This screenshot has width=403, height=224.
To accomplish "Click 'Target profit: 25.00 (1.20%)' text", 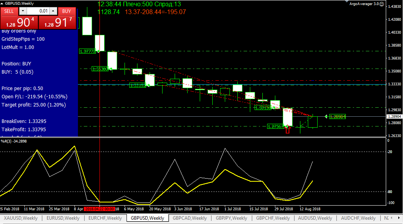I will coord(34,105).
